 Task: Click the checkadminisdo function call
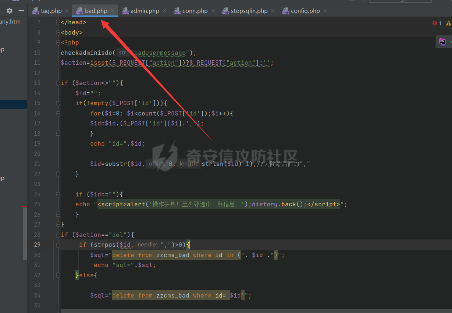(x=87, y=53)
